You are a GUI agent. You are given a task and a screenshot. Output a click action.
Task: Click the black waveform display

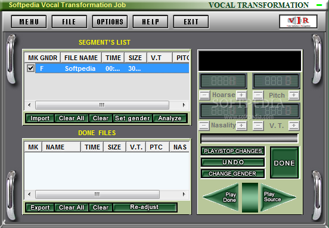[x=250, y=61]
